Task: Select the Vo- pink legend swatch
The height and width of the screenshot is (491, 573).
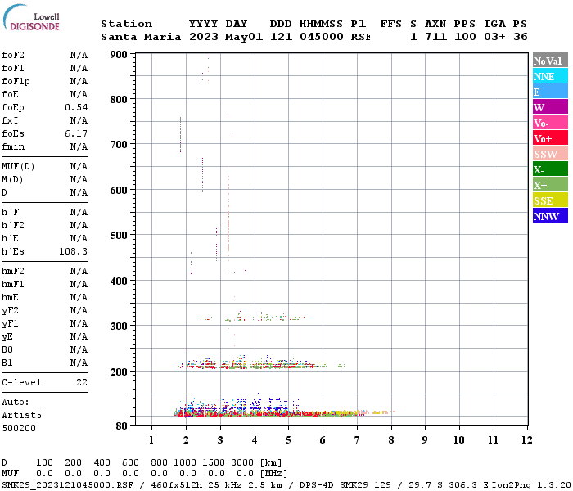Action: point(550,123)
